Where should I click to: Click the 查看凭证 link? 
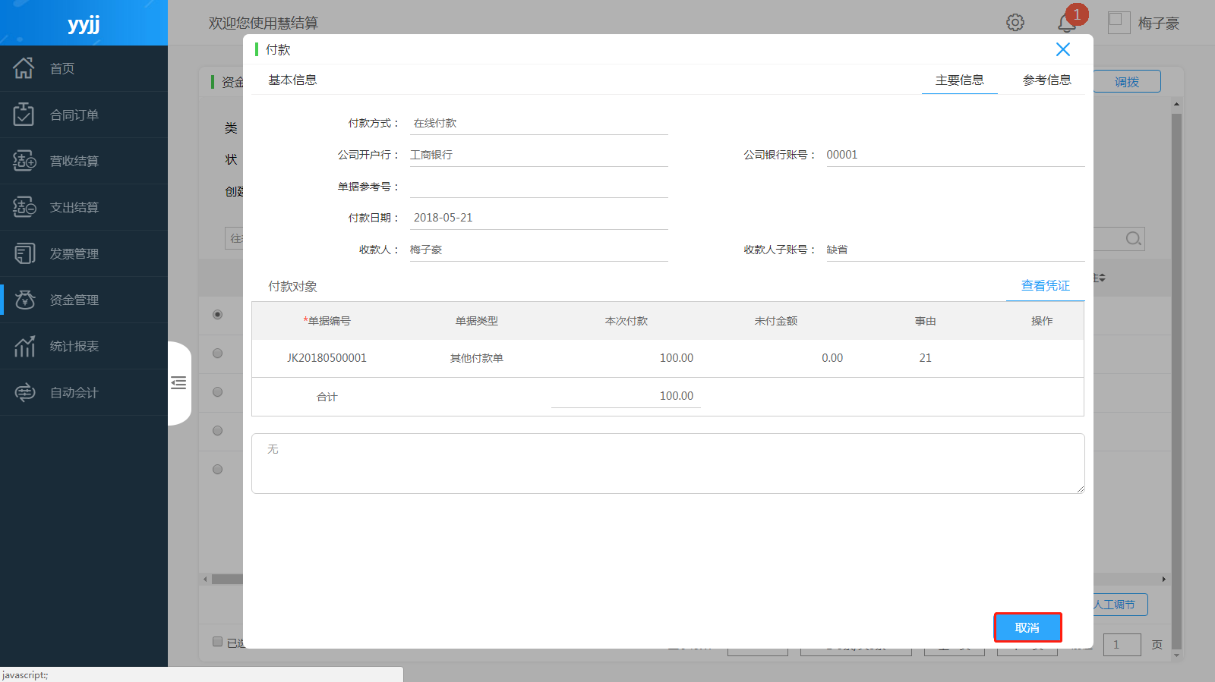click(x=1045, y=286)
